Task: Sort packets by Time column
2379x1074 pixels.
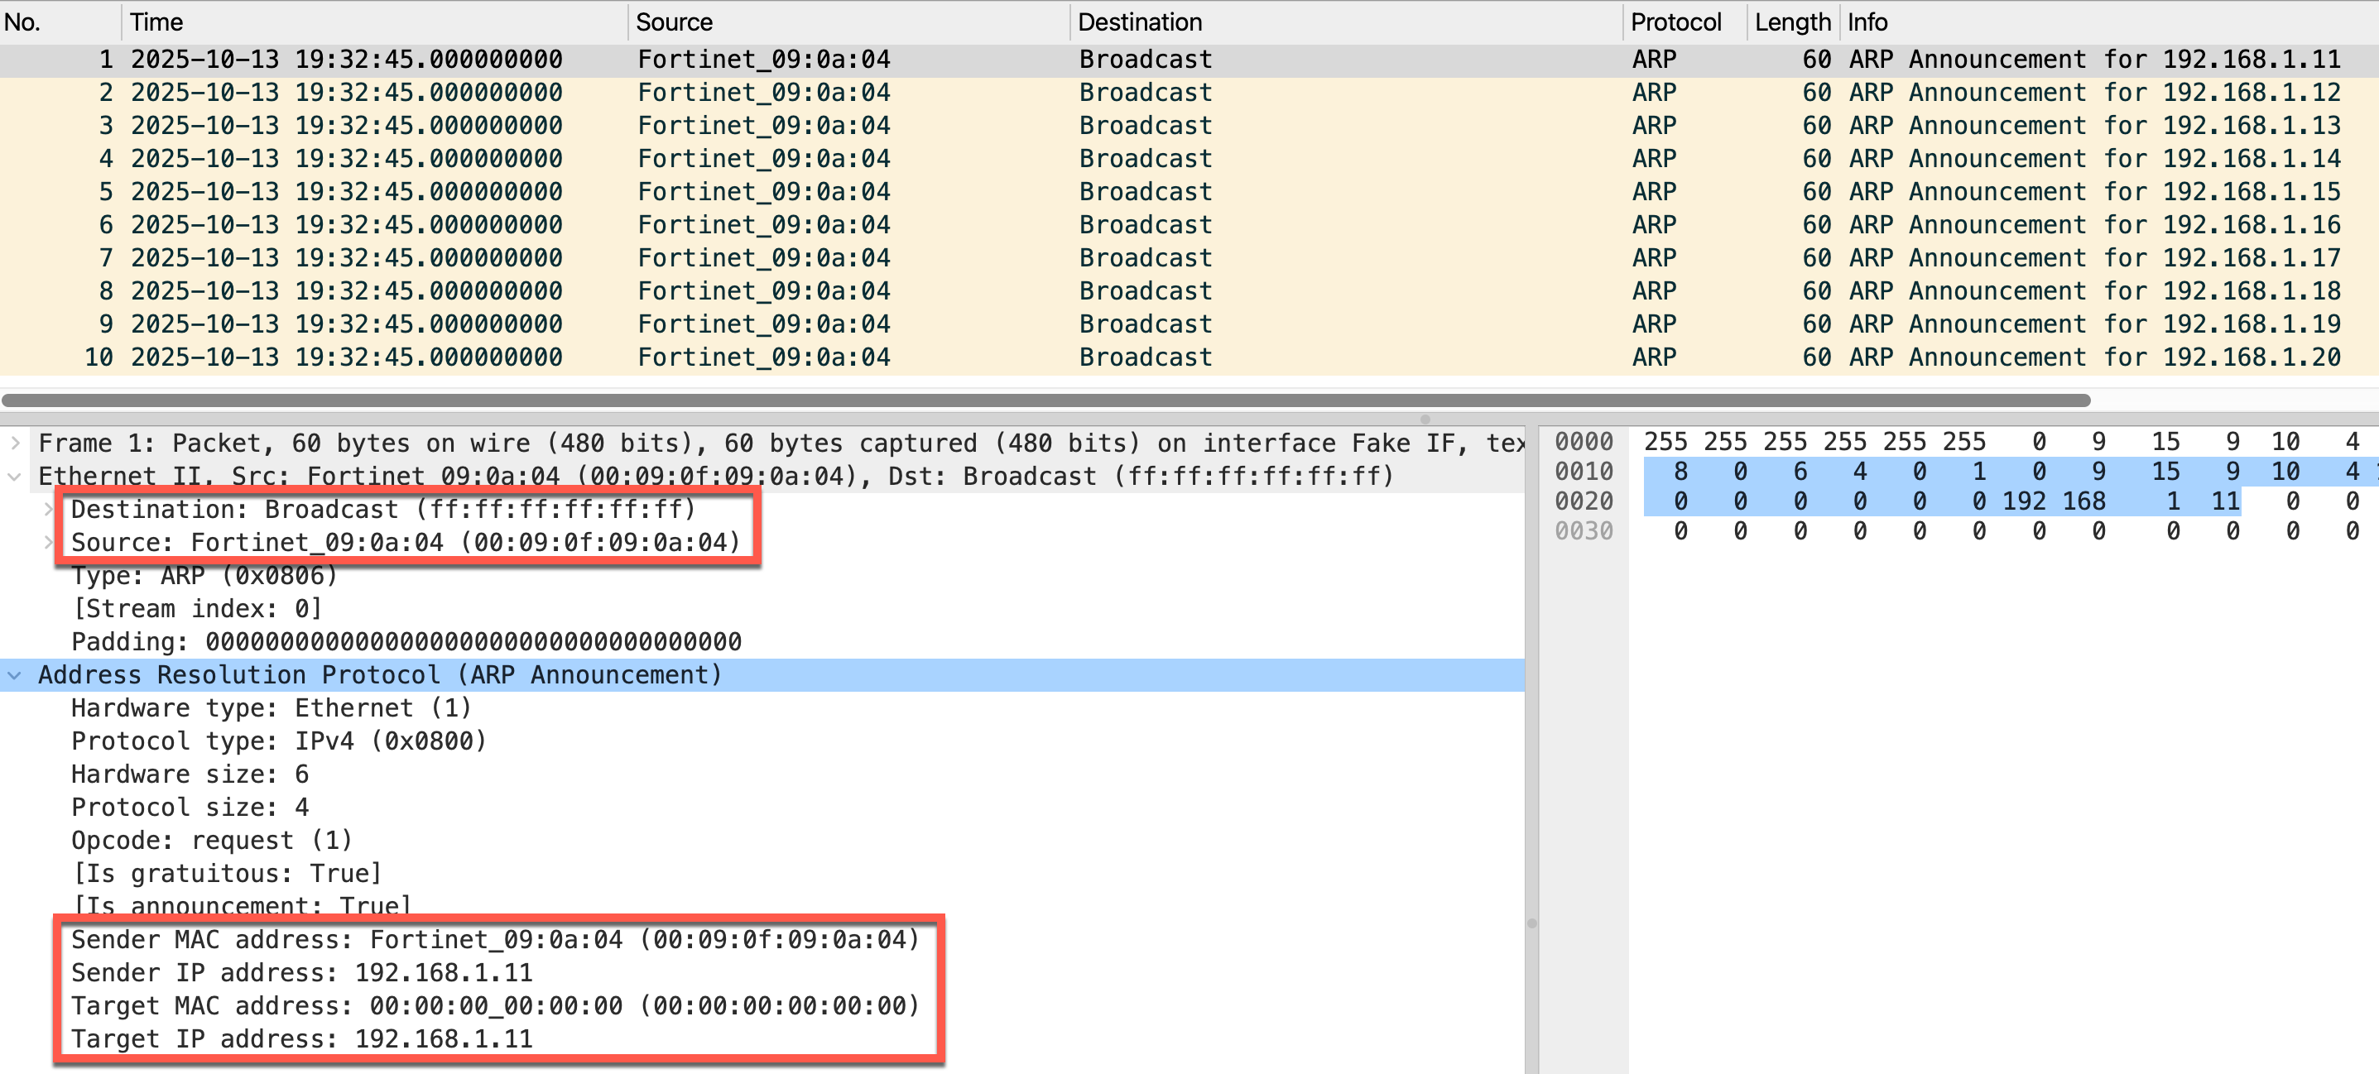Action: 157,22
